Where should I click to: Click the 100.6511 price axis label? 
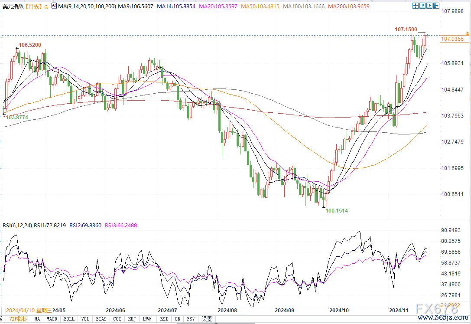pyautogui.click(x=452, y=194)
